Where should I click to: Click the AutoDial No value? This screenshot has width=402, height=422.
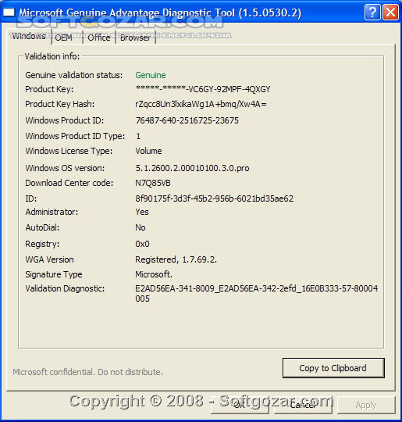140,227
